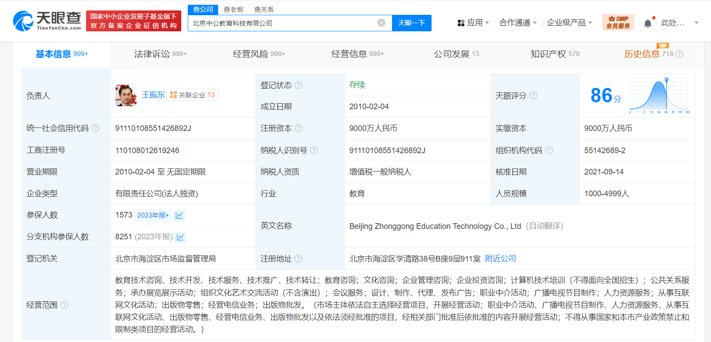Switch to the 法律诉讼 tab
The width and height of the screenshot is (711, 342).
pos(160,54)
